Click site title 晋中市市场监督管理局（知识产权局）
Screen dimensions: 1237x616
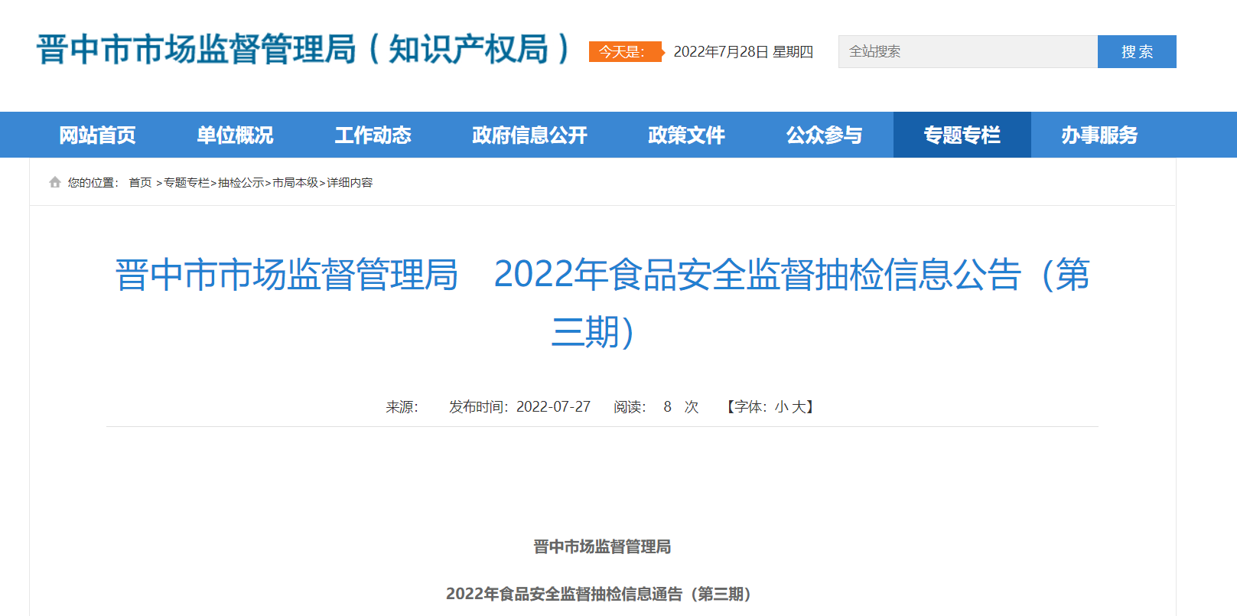[303, 49]
